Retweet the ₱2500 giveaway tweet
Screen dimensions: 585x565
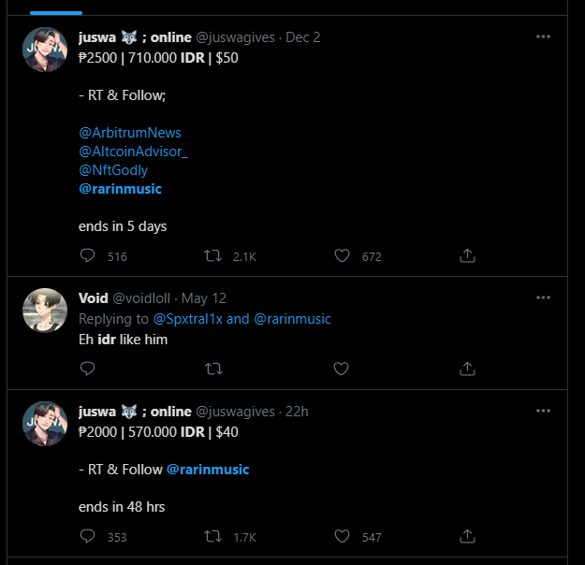212,255
